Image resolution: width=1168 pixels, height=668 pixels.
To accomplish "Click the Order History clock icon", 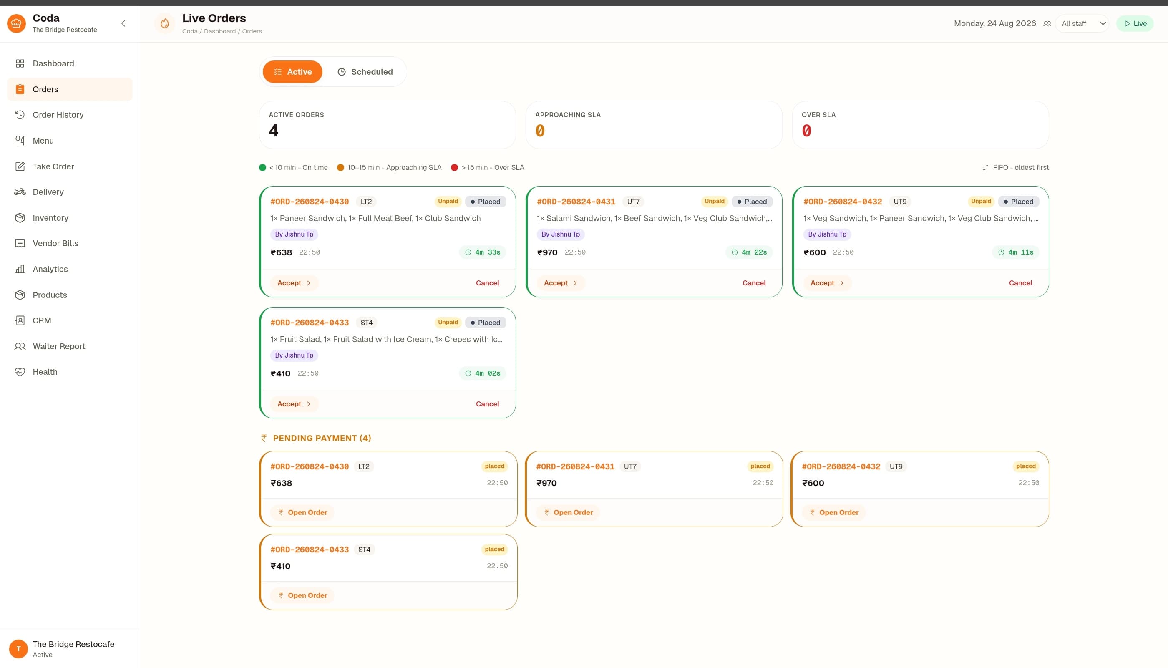I will pos(20,115).
